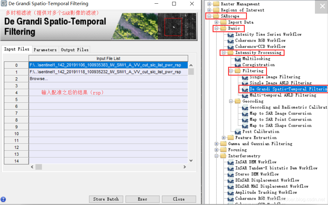Open Coherence-CCD Workflow tool icon under Basic
The image size is (328, 205).
click(231, 47)
